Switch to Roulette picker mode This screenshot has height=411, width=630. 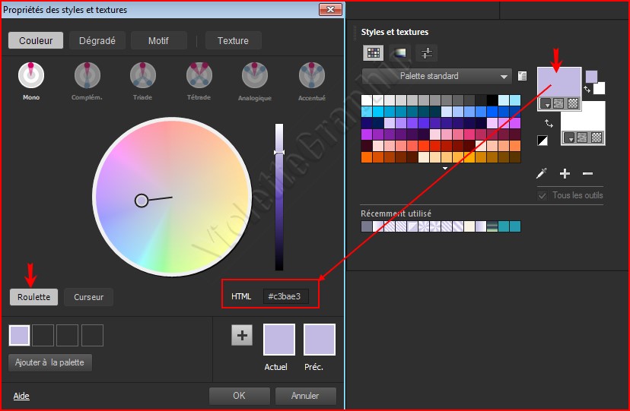(34, 297)
